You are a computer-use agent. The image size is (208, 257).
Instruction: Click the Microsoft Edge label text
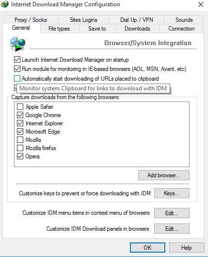pos(43,132)
